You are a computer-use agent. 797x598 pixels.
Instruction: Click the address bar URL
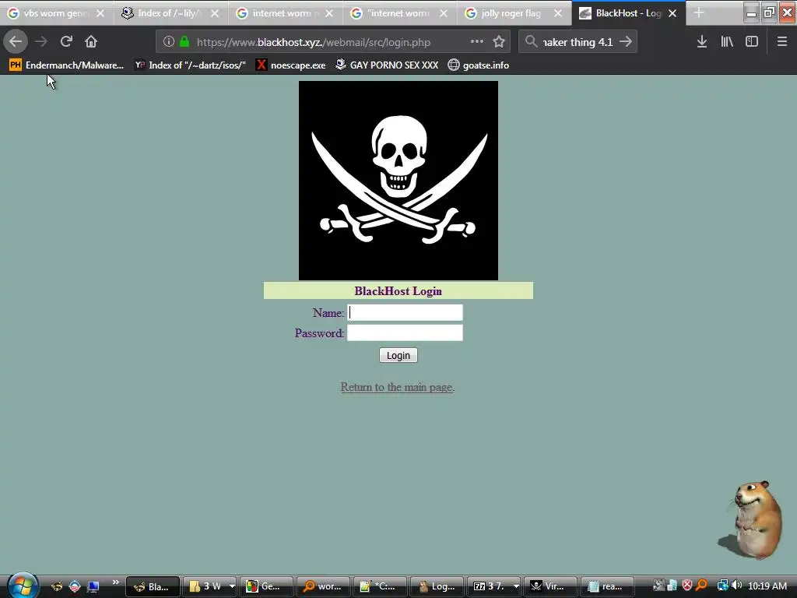[314, 42]
